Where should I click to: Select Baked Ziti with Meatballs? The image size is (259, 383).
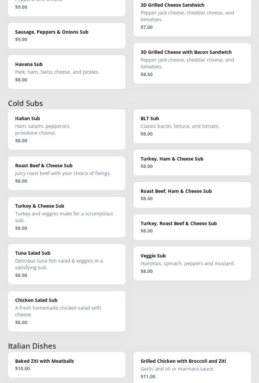tap(67, 364)
